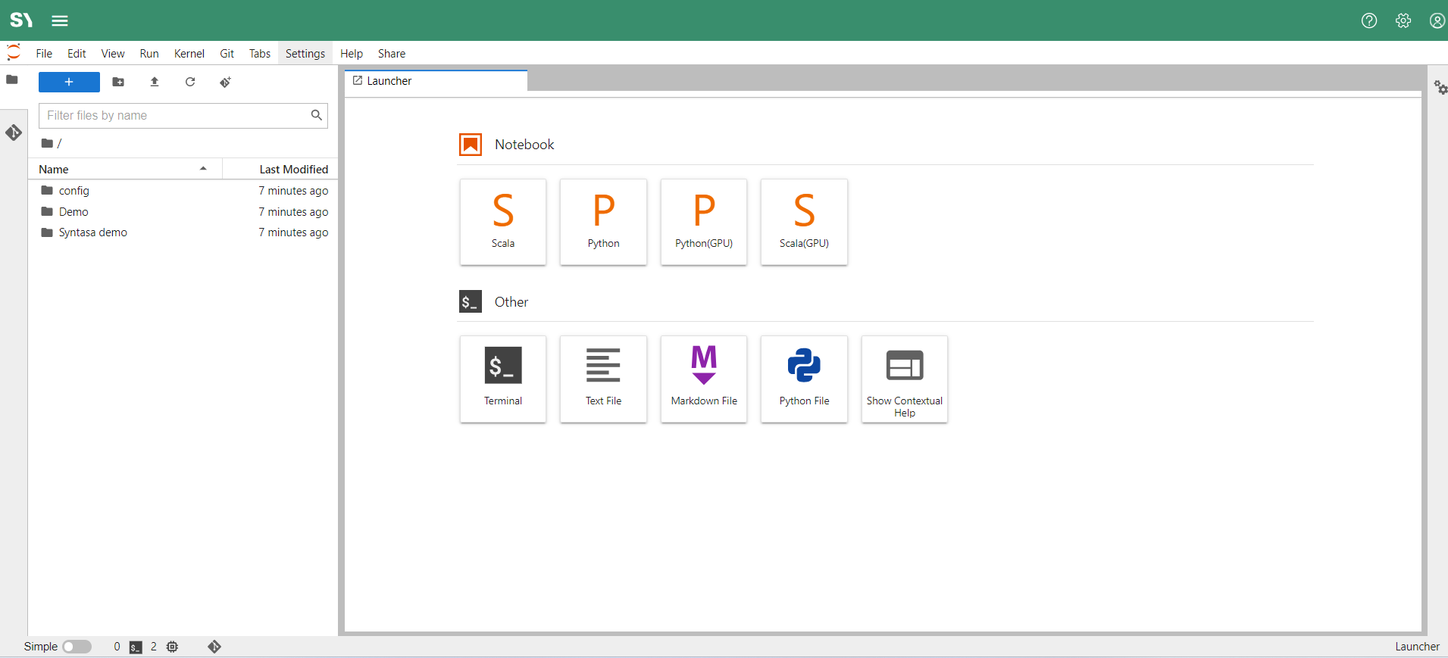Click the Upload Files arrow icon
This screenshot has width=1448, height=658.
(x=155, y=82)
